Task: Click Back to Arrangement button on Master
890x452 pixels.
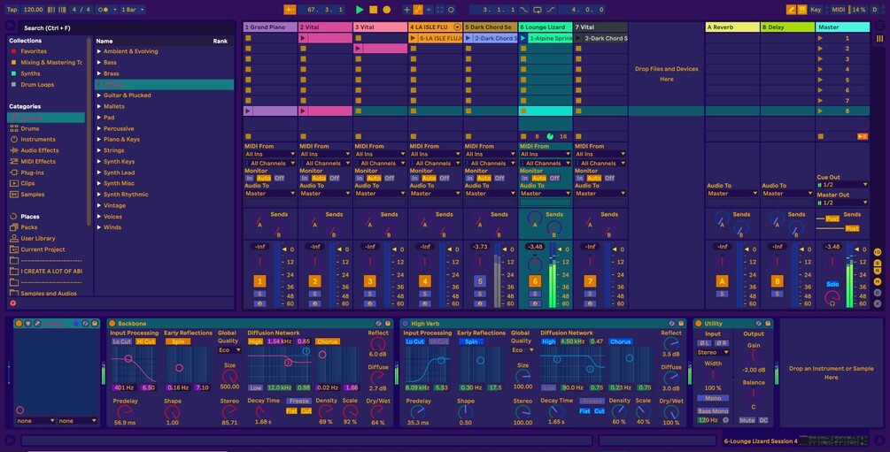Action: [x=863, y=136]
